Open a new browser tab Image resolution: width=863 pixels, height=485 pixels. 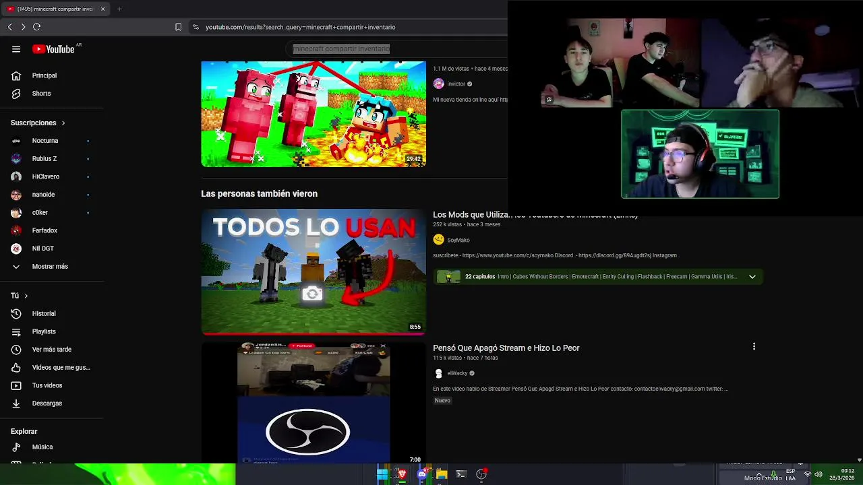pos(119,9)
